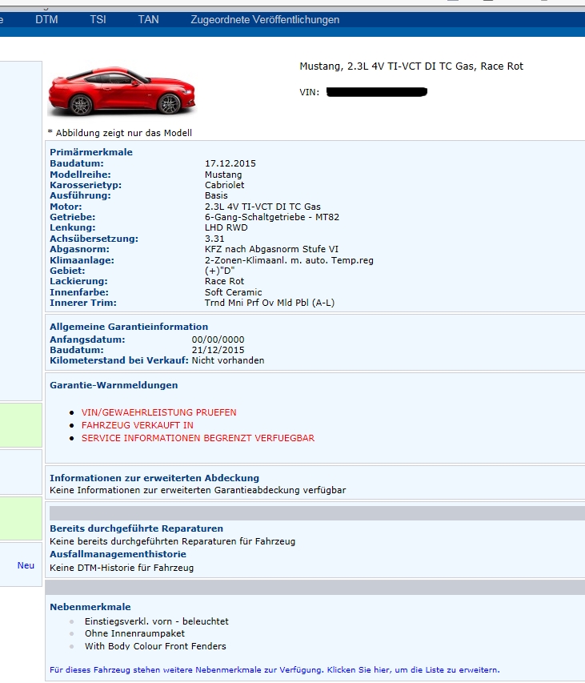Click the 'Neu' link in sidebar

26,565
